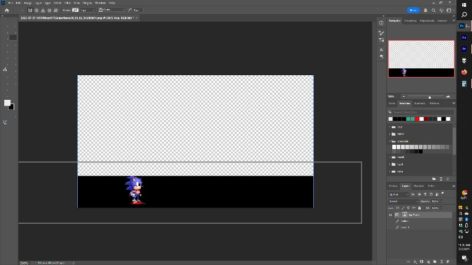Open the Filter menu

67,2
